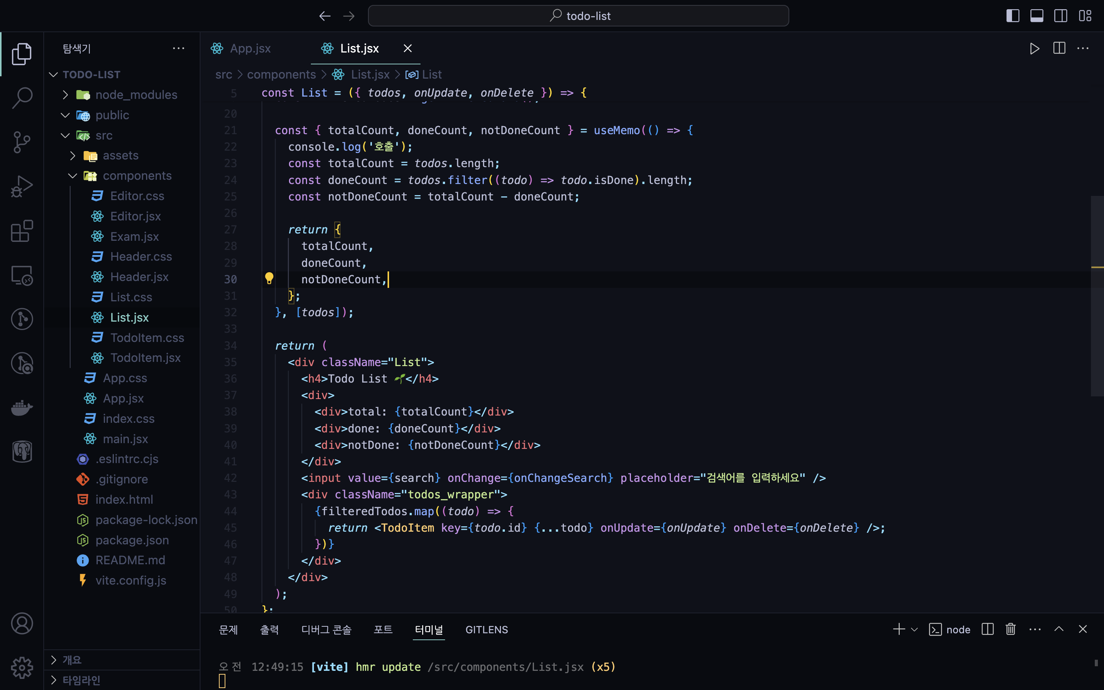Click the components breadcrumb link

[281, 74]
